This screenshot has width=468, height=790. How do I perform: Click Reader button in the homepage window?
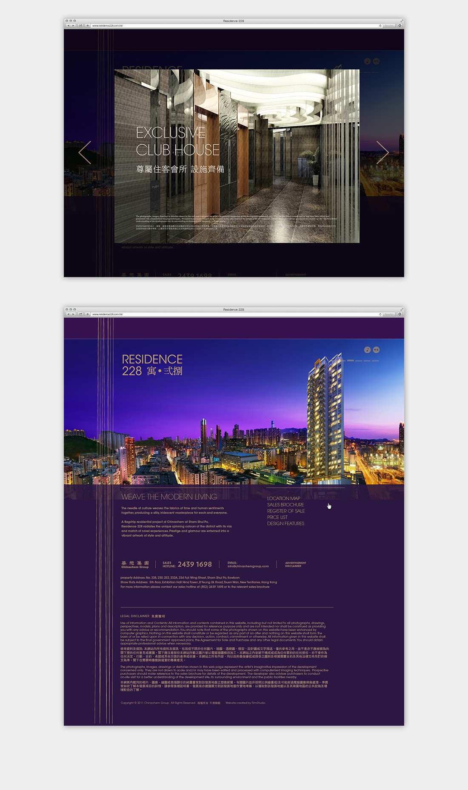click(389, 314)
